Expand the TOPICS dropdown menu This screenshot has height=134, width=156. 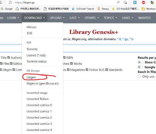(110, 18)
